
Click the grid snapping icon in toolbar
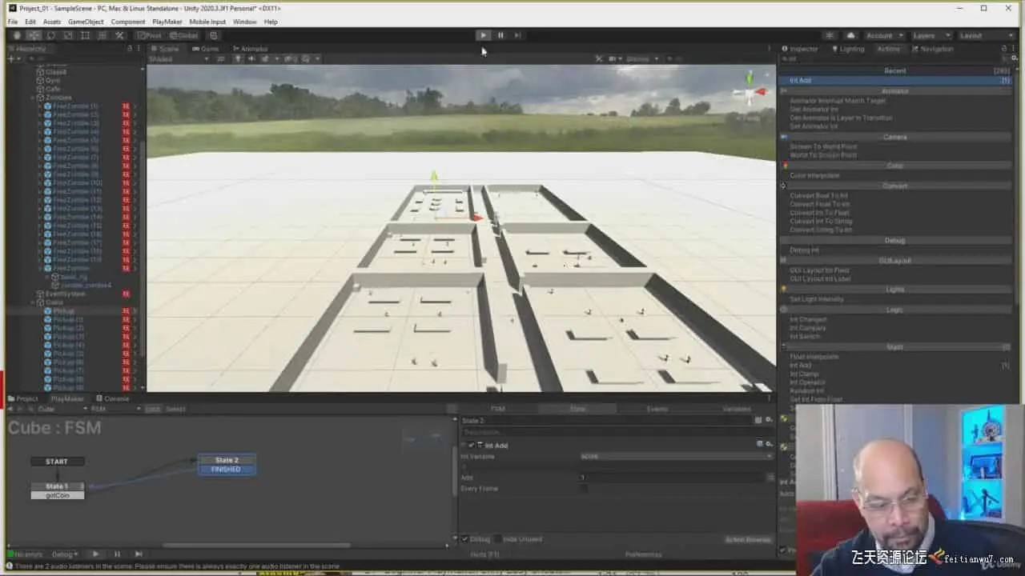pos(213,35)
